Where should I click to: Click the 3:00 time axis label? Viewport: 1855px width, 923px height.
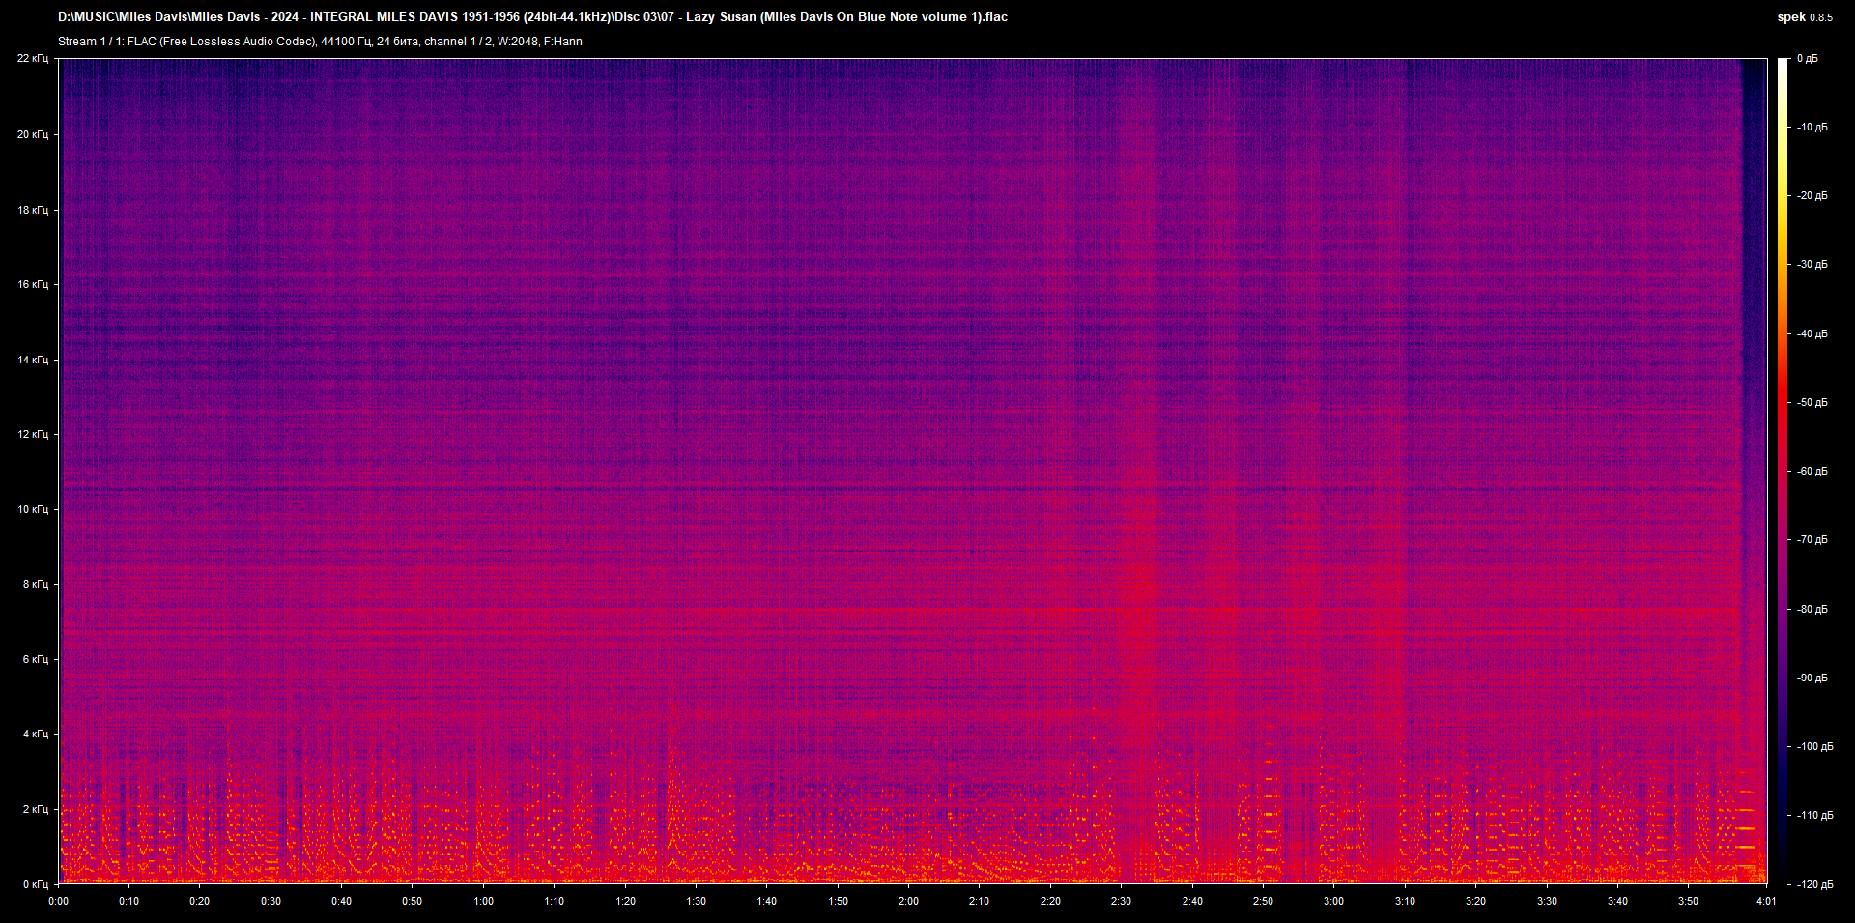(1334, 901)
